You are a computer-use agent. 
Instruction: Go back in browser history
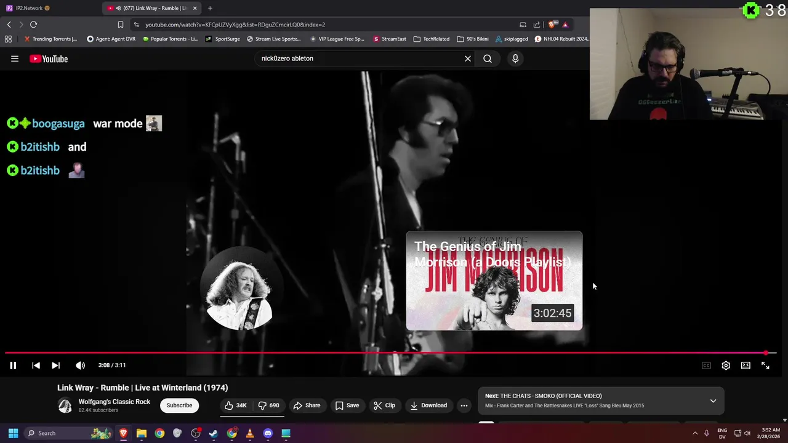[9, 25]
